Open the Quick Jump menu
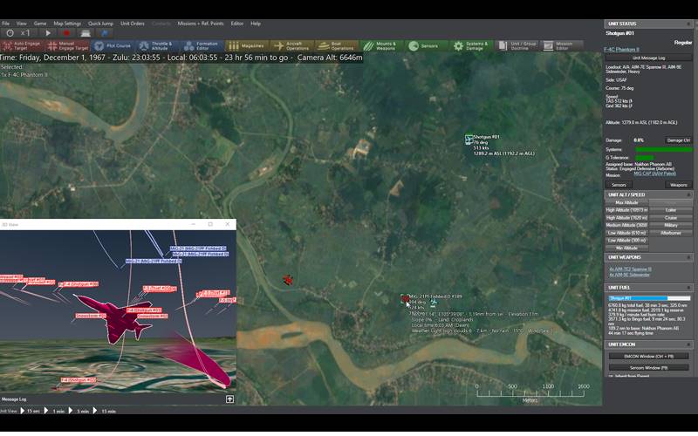This screenshot has height=436, width=698. (x=100, y=23)
